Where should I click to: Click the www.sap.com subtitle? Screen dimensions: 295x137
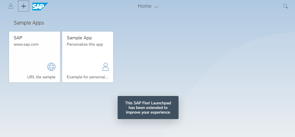point(26,45)
